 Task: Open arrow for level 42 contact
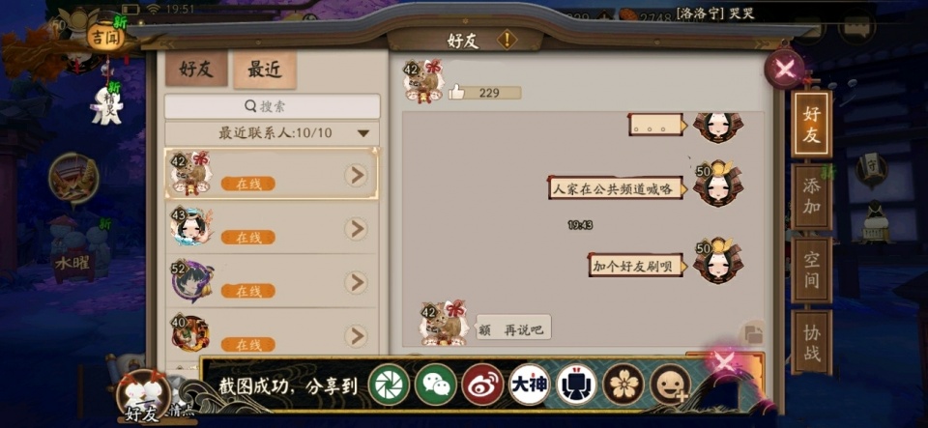(356, 176)
